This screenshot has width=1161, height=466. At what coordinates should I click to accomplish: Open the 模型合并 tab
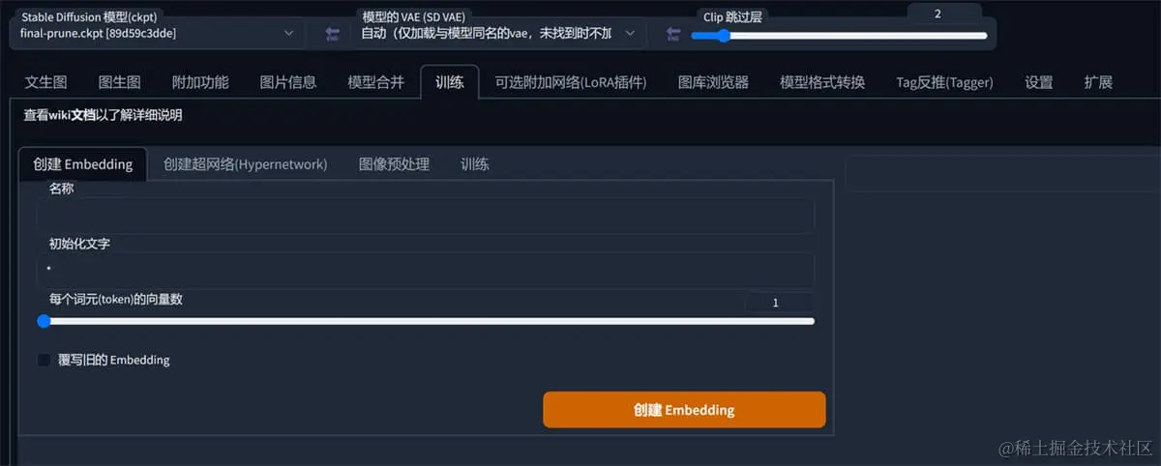375,82
